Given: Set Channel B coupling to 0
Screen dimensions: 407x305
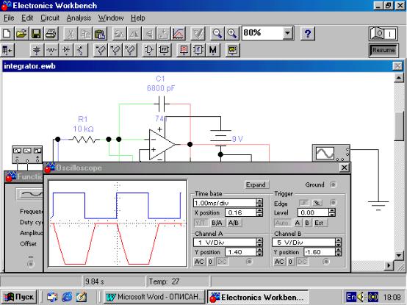Looking at the screenshot, I should tap(290, 262).
